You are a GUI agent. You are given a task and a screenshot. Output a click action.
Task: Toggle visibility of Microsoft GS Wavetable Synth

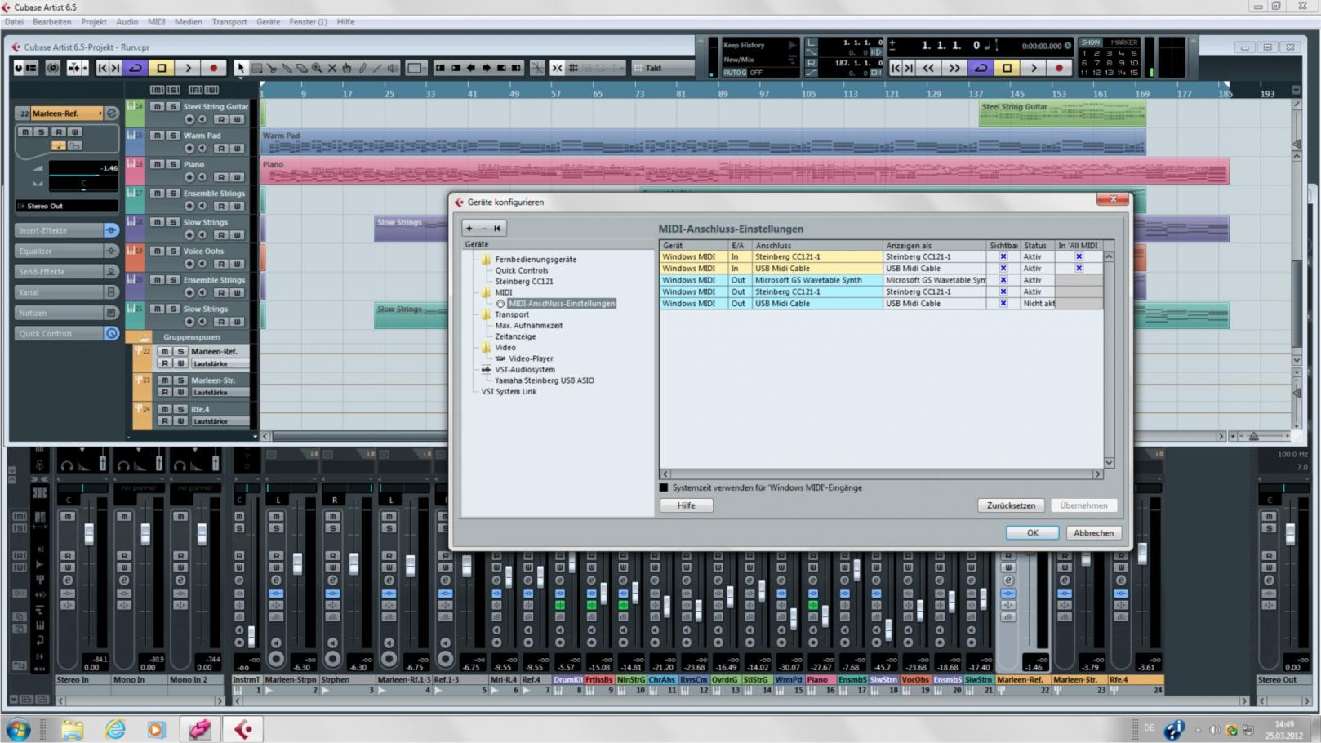tap(1003, 280)
